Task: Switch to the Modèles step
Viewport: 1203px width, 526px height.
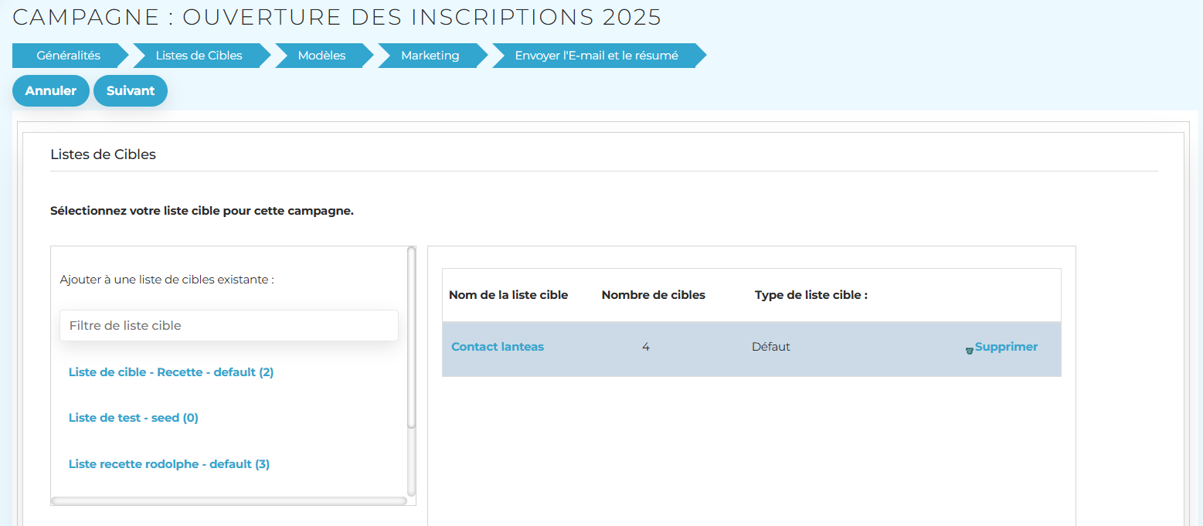Action: coord(321,56)
